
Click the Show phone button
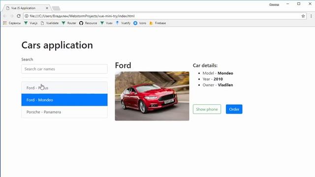point(207,109)
